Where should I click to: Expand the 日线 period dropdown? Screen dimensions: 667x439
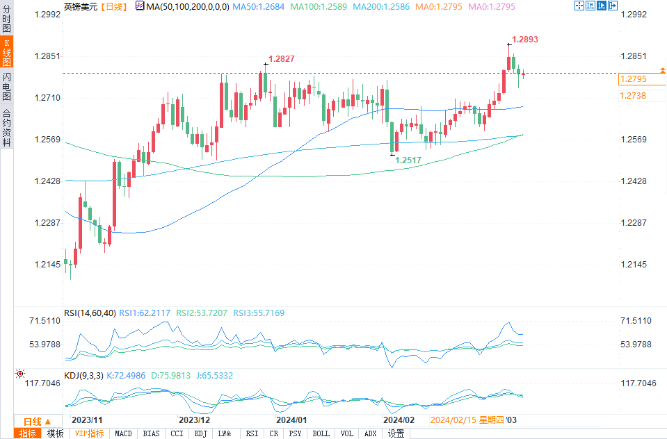[x=38, y=422]
